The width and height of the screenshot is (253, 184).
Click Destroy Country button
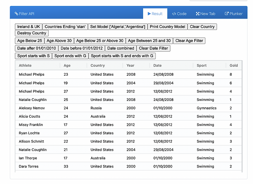[x=32, y=33]
